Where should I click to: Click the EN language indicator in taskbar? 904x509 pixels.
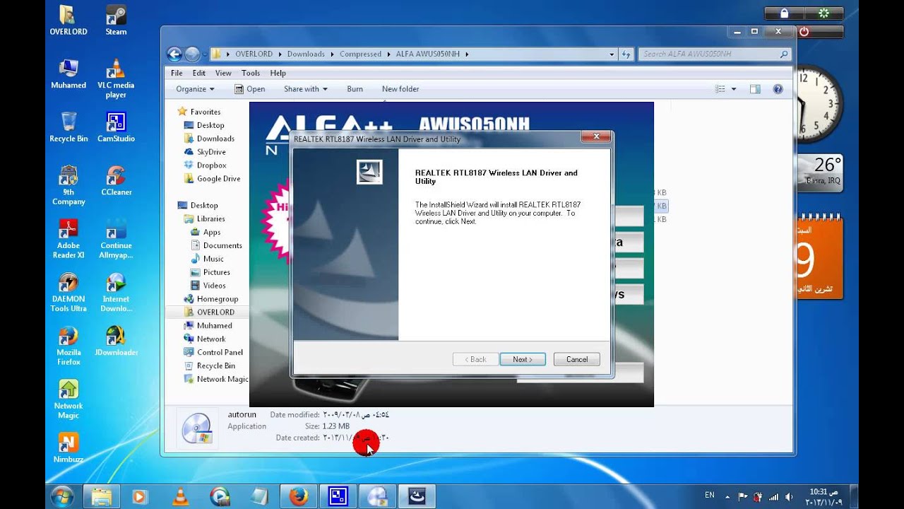(x=710, y=496)
